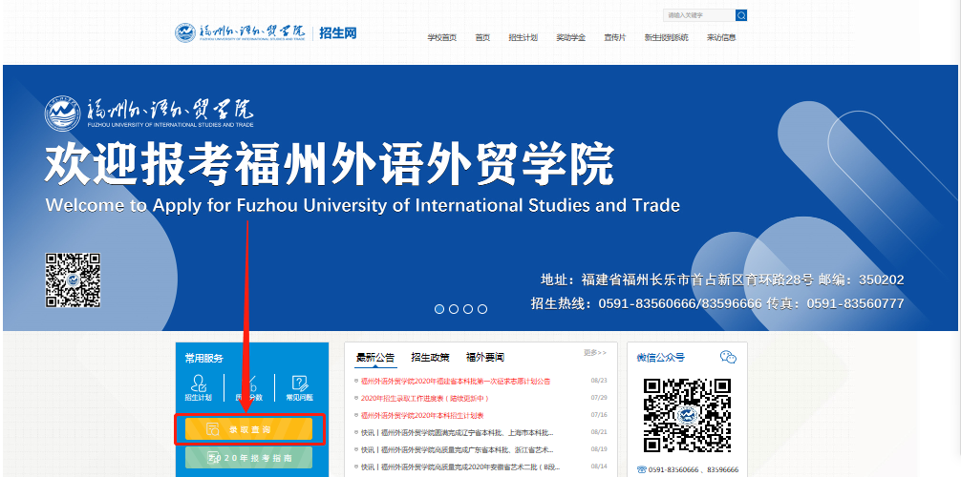Open the 快讯 about 广东省本科批 news item

(x=458, y=449)
